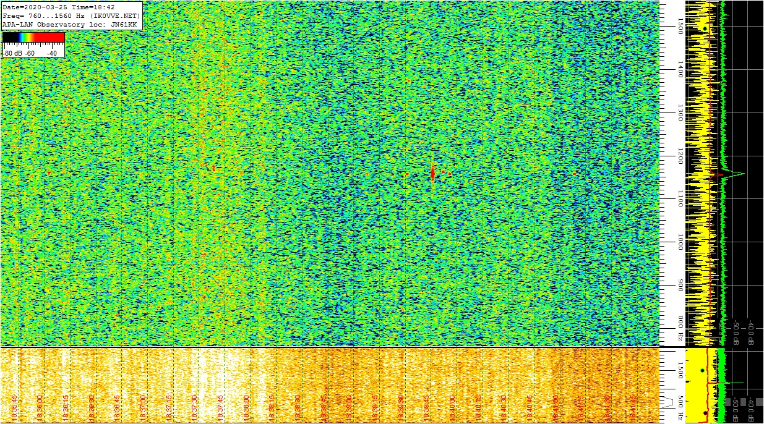Click the red signal spot near 18:37:45
Screen dimensions: 764x424
coord(214,167)
